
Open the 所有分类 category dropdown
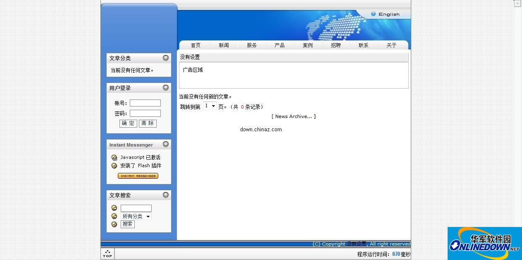136,216
